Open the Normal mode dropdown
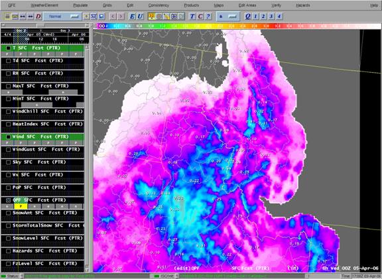 62,17
